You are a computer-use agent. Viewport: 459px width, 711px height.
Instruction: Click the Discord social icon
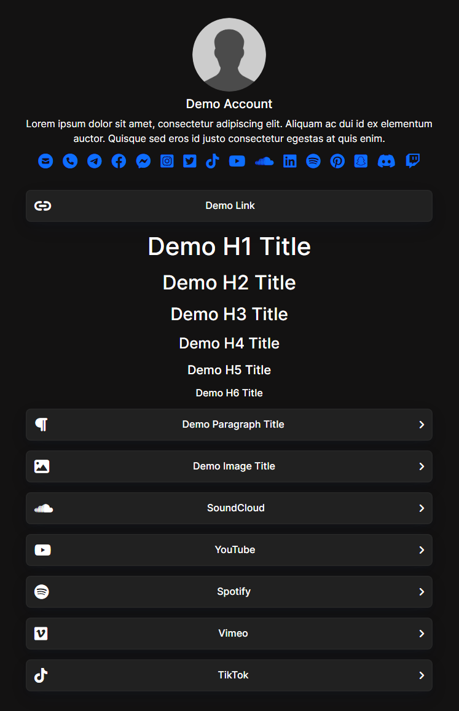coord(386,161)
